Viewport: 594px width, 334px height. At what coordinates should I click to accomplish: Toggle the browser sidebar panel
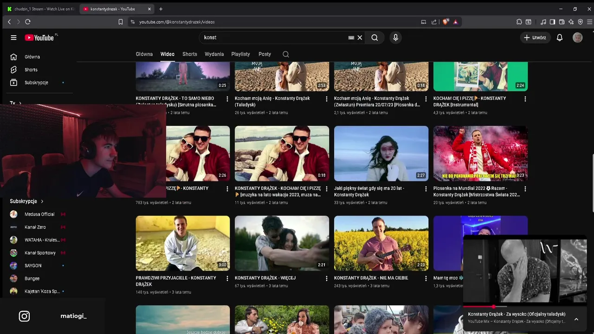coord(552,22)
